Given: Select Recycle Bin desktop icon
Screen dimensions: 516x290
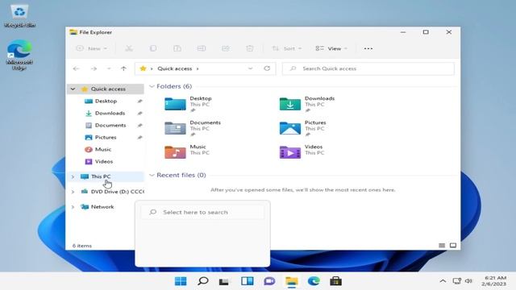Looking at the screenshot, I should [x=19, y=16].
